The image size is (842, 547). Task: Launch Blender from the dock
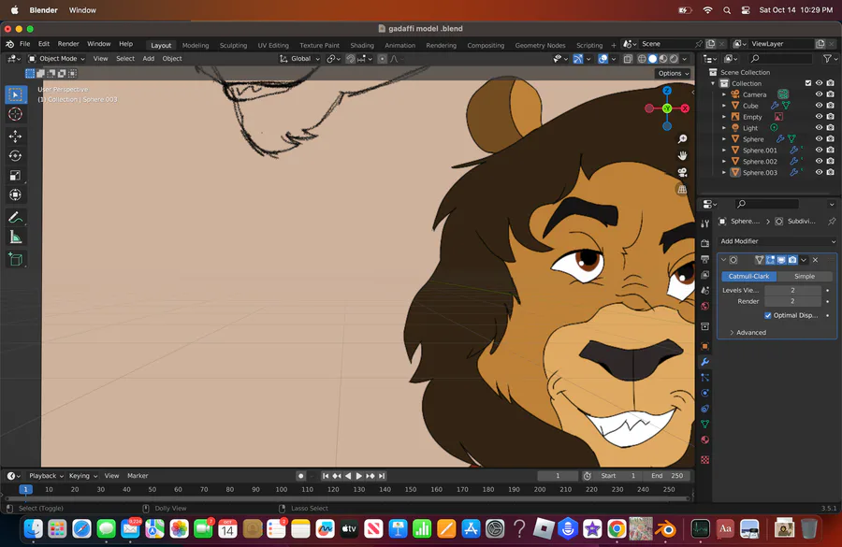click(x=666, y=529)
